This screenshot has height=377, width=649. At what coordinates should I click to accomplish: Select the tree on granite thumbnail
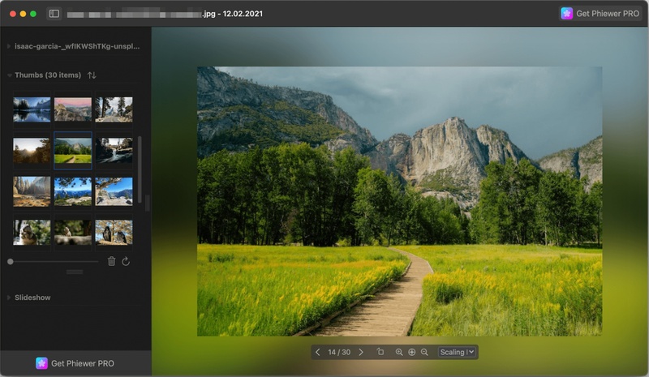[114, 191]
